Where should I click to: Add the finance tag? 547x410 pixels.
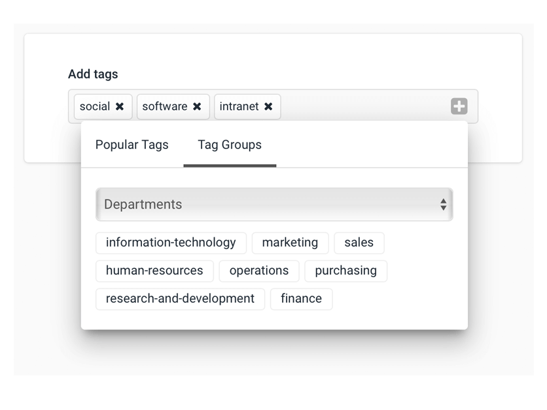pyautogui.click(x=301, y=299)
